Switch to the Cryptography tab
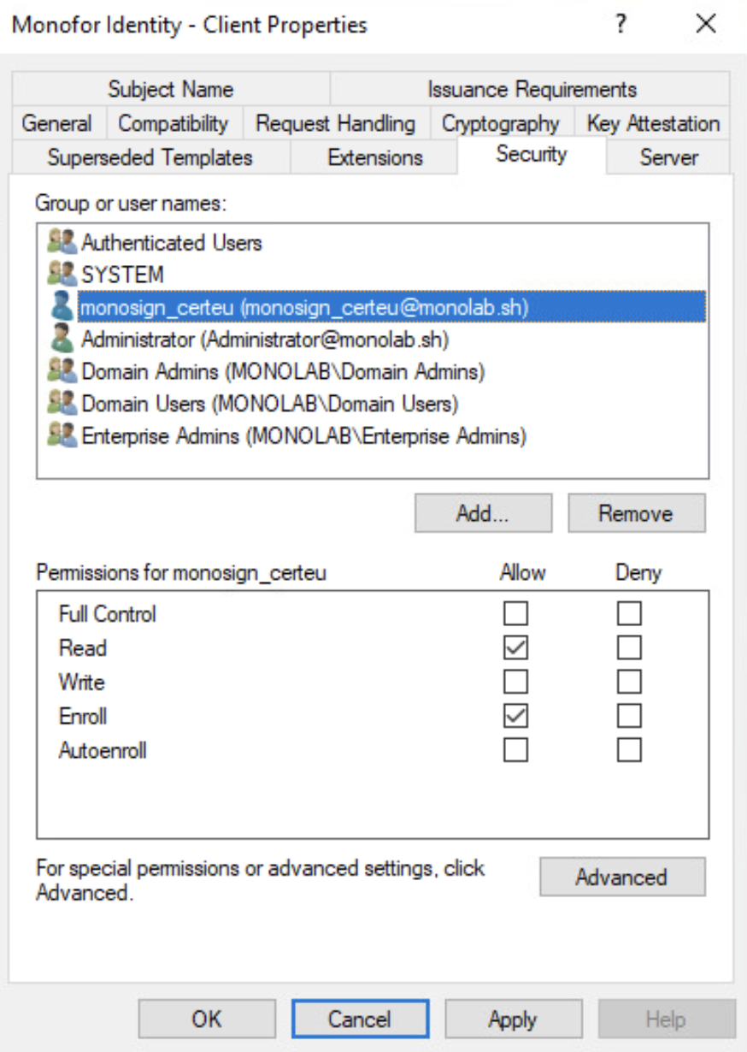 click(x=500, y=124)
